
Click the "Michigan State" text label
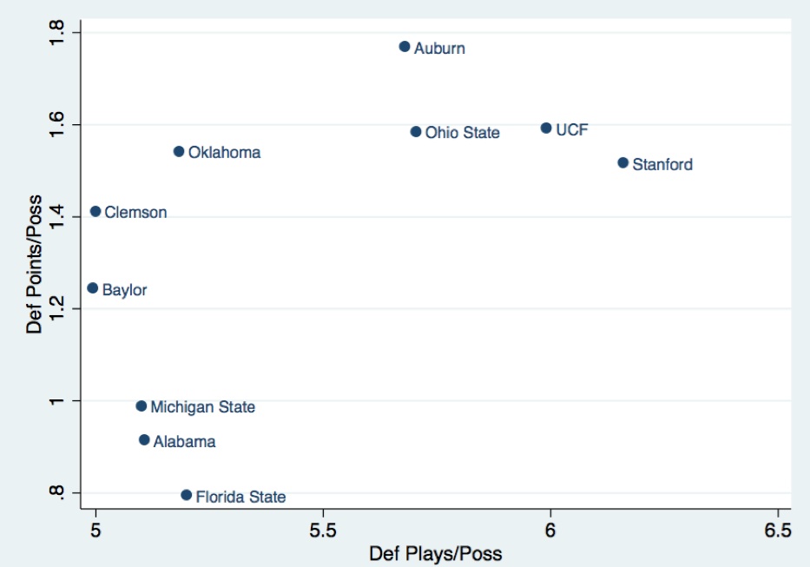pyautogui.click(x=203, y=407)
